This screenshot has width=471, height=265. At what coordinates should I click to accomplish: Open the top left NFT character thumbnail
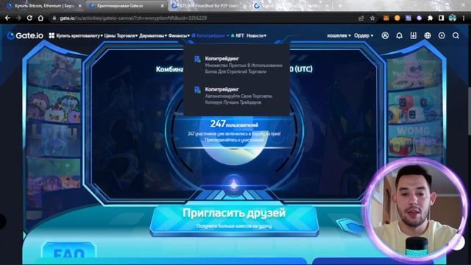coord(54,70)
